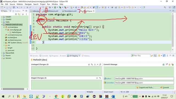Maximize the editor area via its maximize icon

click(x=173, y=11)
